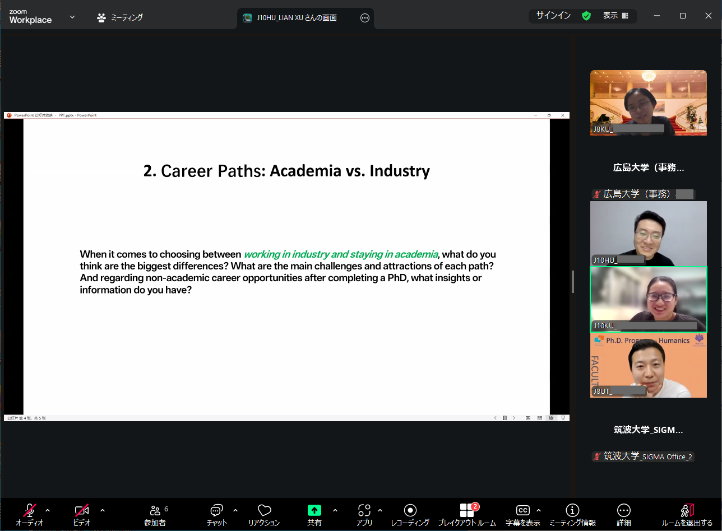Open ブレイクアウトルーム breakout rooms
The width and height of the screenshot is (722, 531).
coord(467,511)
